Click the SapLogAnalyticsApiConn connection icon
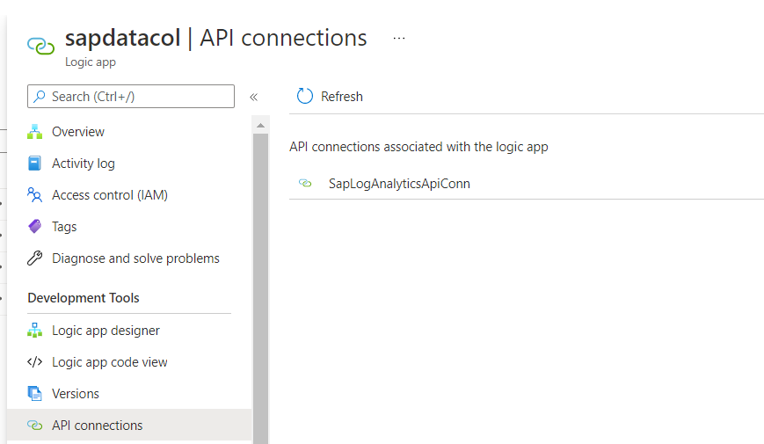764x444 pixels. click(x=305, y=183)
